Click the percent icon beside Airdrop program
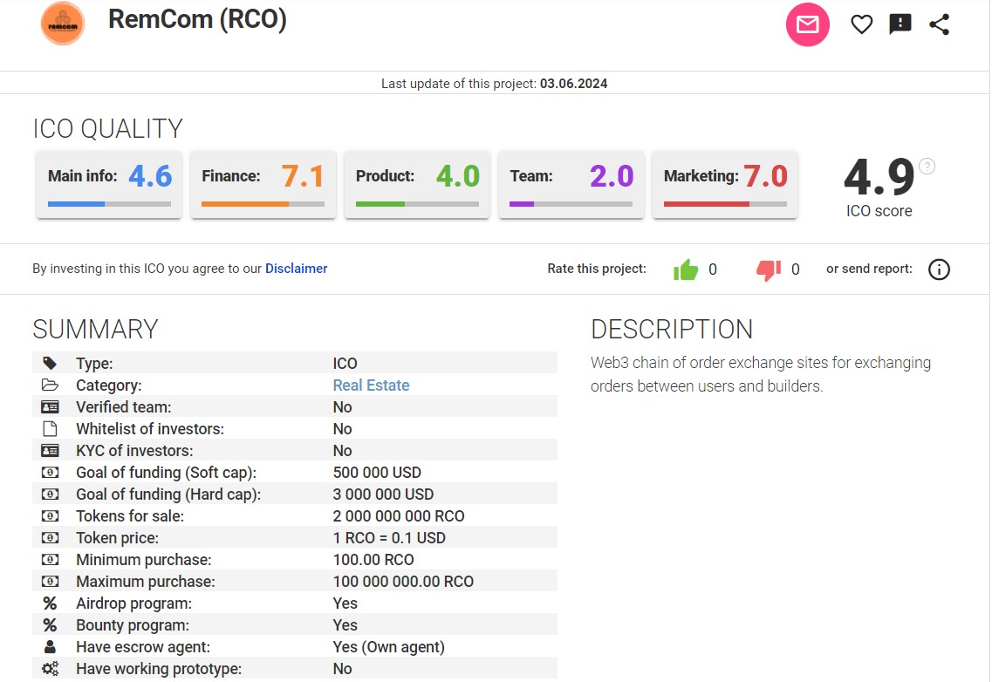The image size is (992, 682). [x=50, y=604]
